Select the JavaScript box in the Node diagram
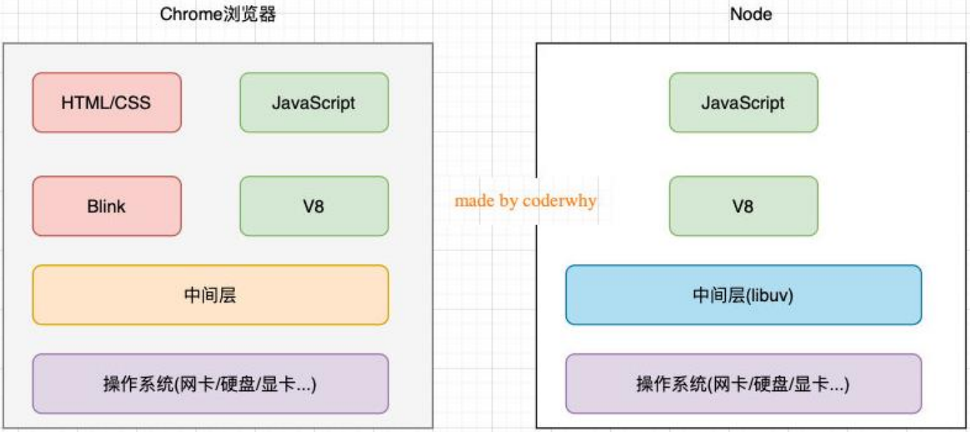 pyautogui.click(x=743, y=103)
